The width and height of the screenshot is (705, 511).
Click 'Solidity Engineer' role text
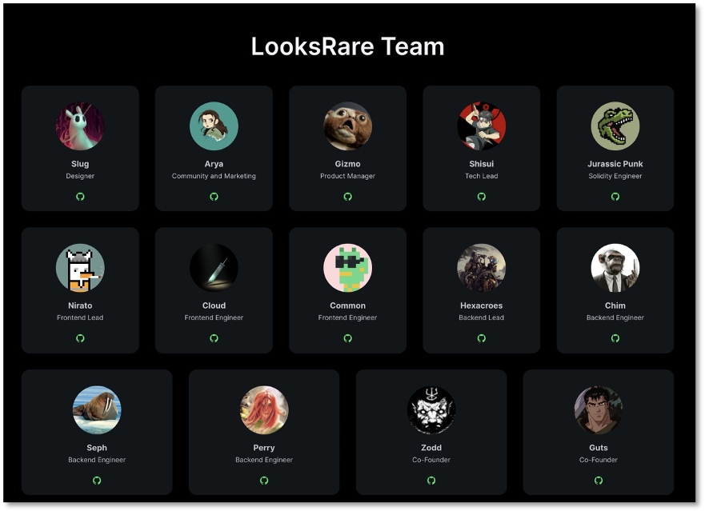(615, 176)
